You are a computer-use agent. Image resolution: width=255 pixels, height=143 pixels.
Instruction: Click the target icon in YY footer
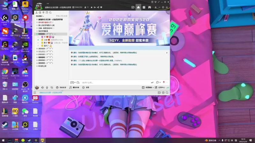(163, 93)
